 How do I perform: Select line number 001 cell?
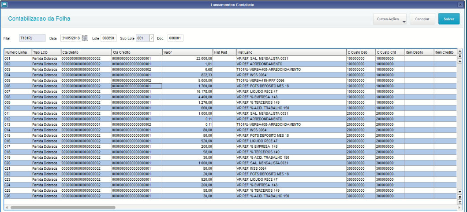point(18,58)
